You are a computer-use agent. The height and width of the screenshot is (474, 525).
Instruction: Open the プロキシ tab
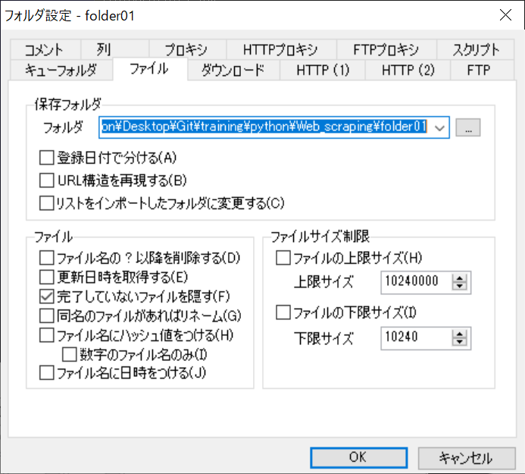(x=188, y=49)
